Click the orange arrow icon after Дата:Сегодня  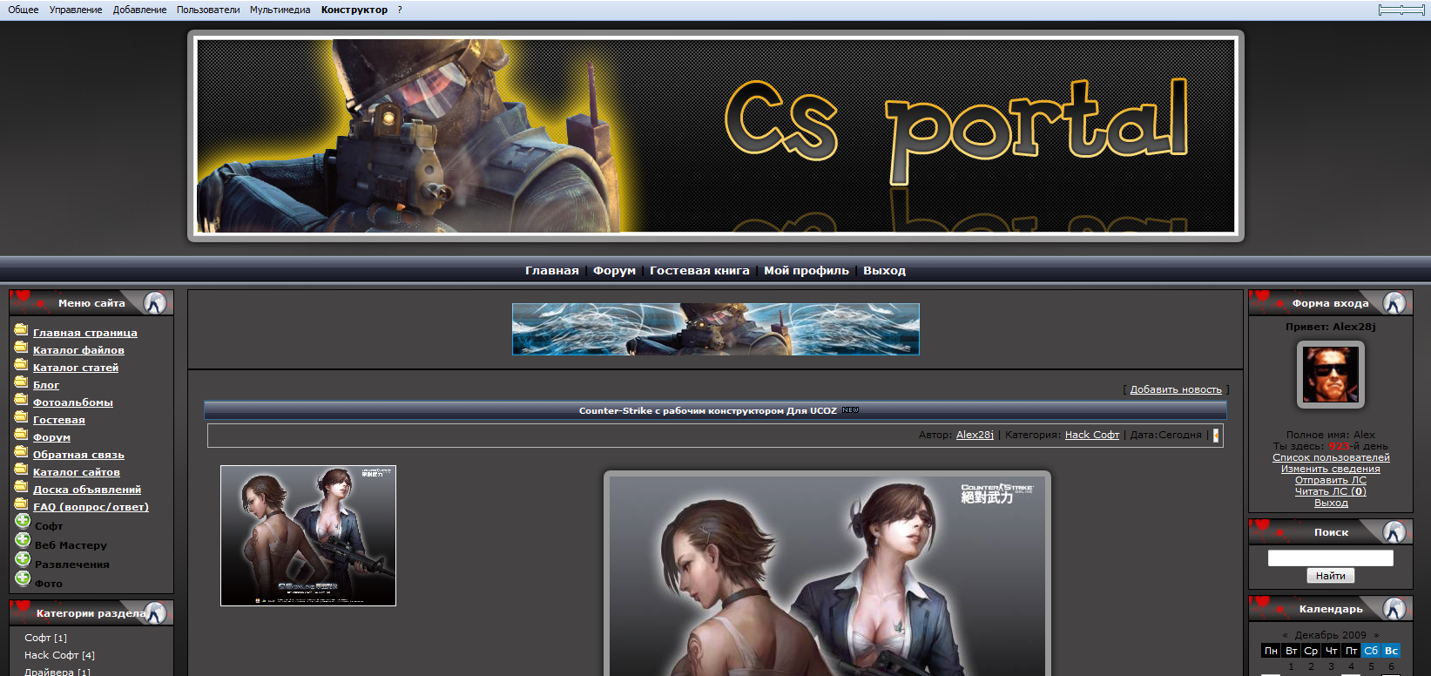(x=1216, y=435)
